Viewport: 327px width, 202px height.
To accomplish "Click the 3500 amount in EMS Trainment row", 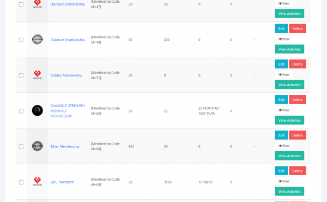I will (168, 182).
